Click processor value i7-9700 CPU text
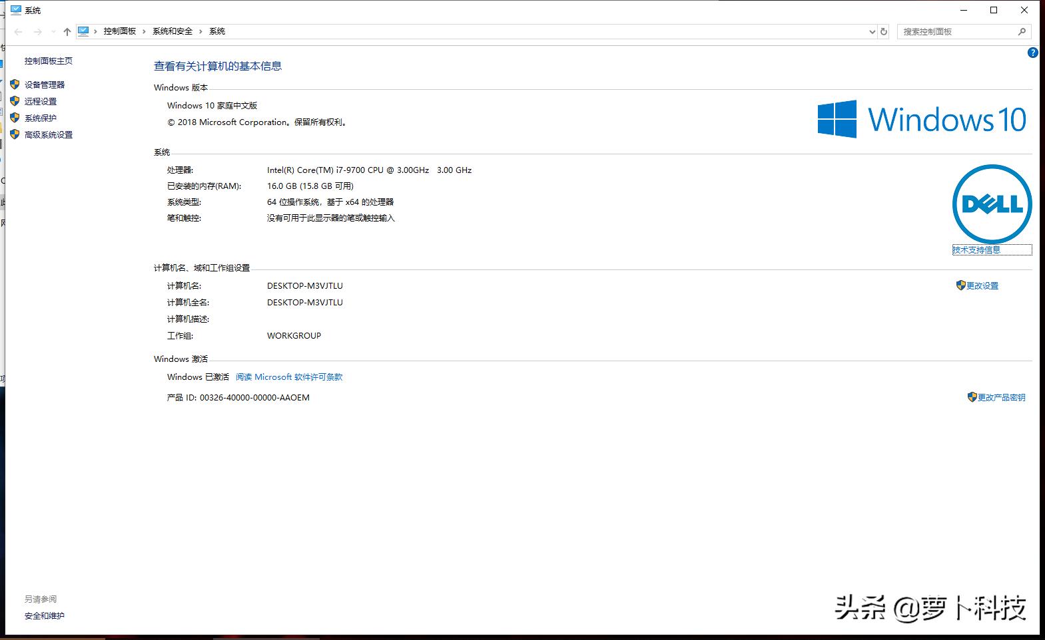This screenshot has height=640, width=1045. (369, 170)
